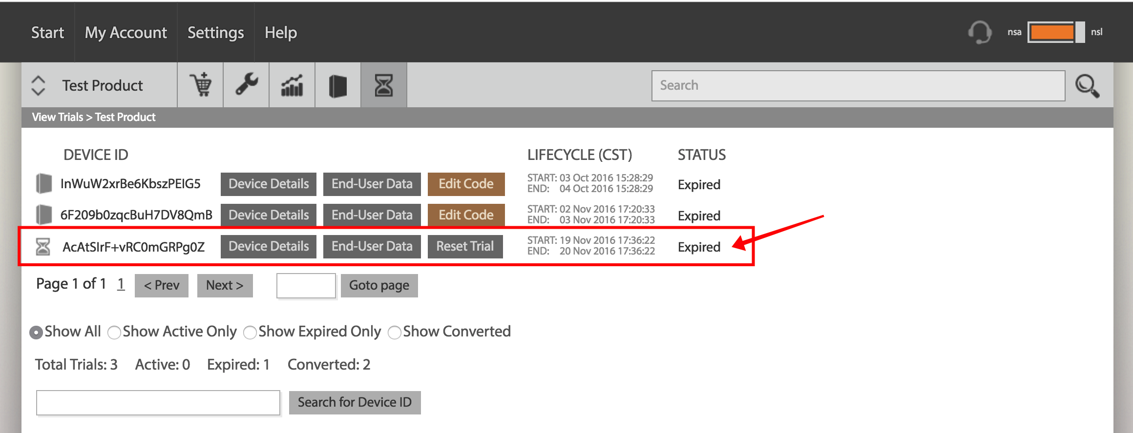Click Reset Trial for the expired device
Viewport: 1133px width, 433px height.
(465, 246)
